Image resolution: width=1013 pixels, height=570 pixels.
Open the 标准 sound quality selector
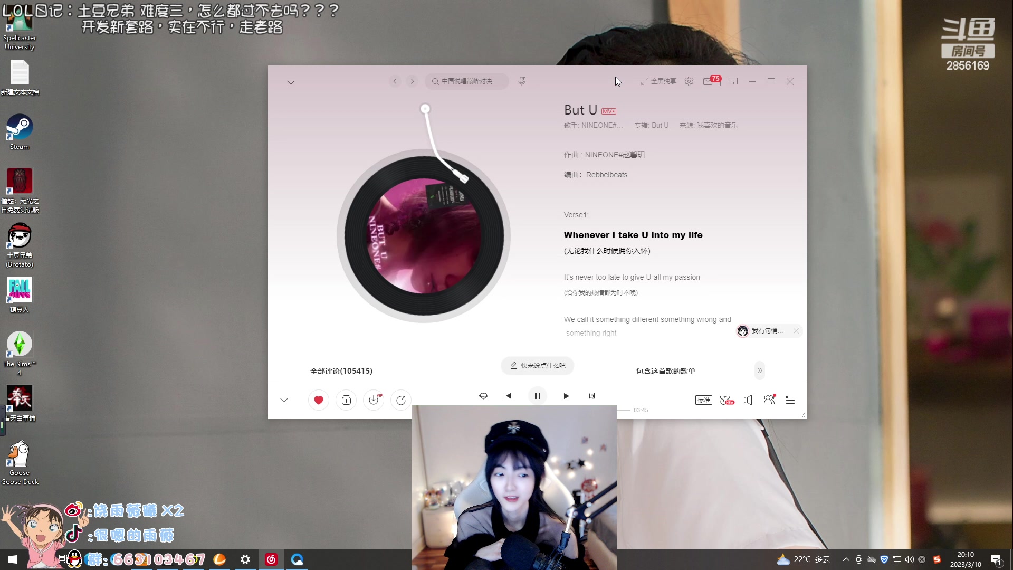pos(704,400)
